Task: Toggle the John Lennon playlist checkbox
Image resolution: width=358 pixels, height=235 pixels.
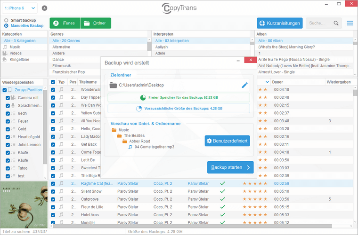Action: (x=8, y=145)
